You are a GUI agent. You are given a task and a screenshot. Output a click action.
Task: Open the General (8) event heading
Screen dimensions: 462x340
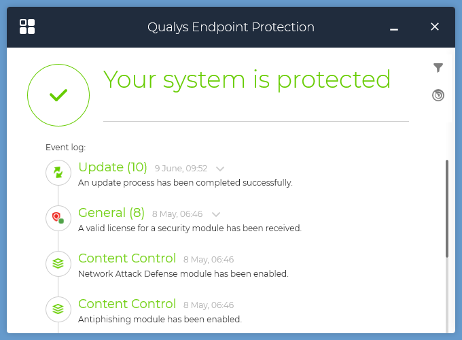tap(111, 213)
